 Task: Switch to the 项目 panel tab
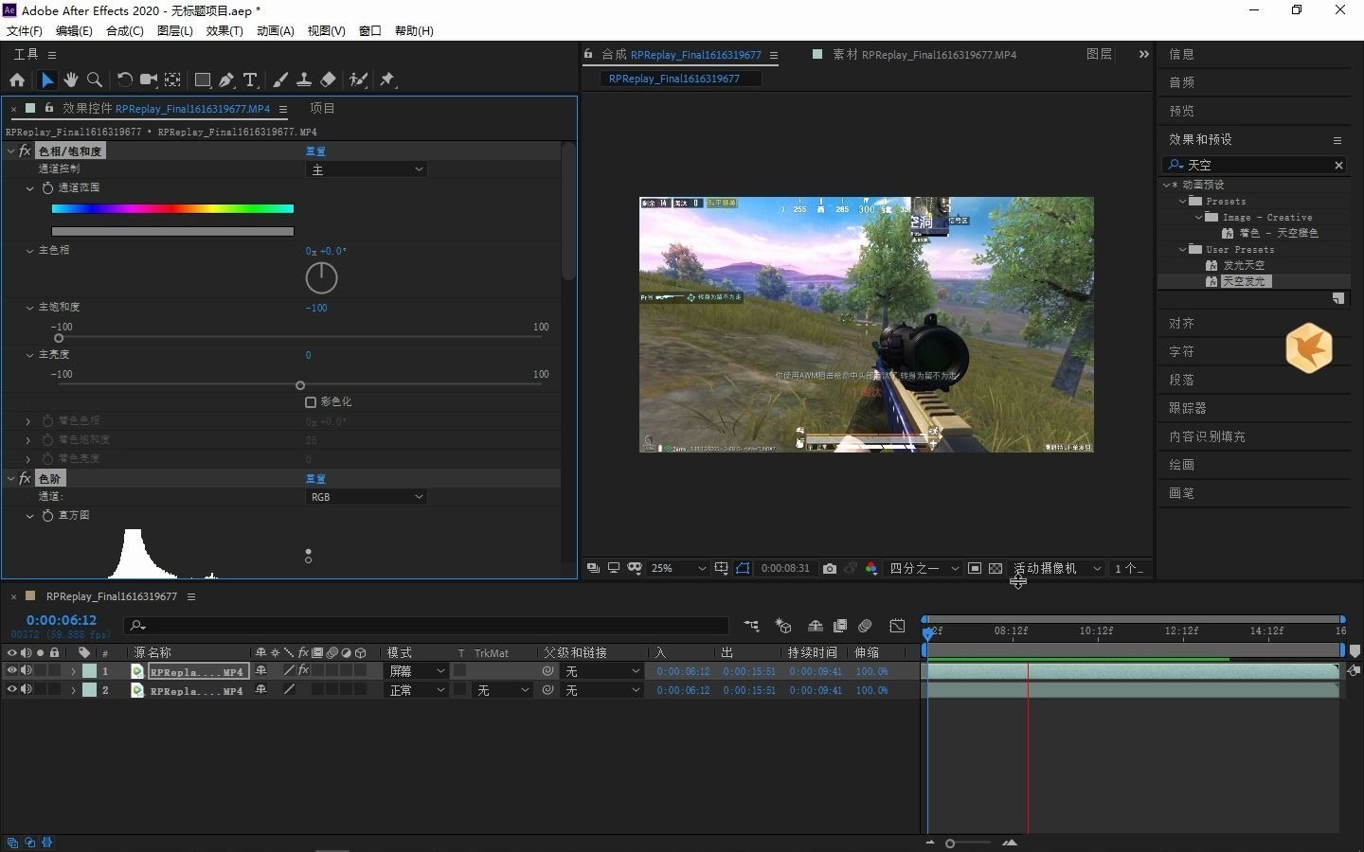click(322, 108)
